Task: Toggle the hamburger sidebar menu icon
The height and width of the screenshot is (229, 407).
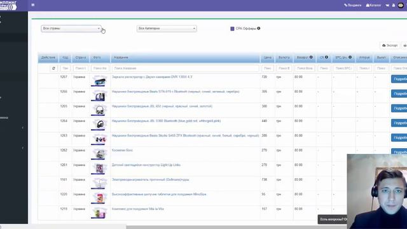Action: click(x=33, y=5)
